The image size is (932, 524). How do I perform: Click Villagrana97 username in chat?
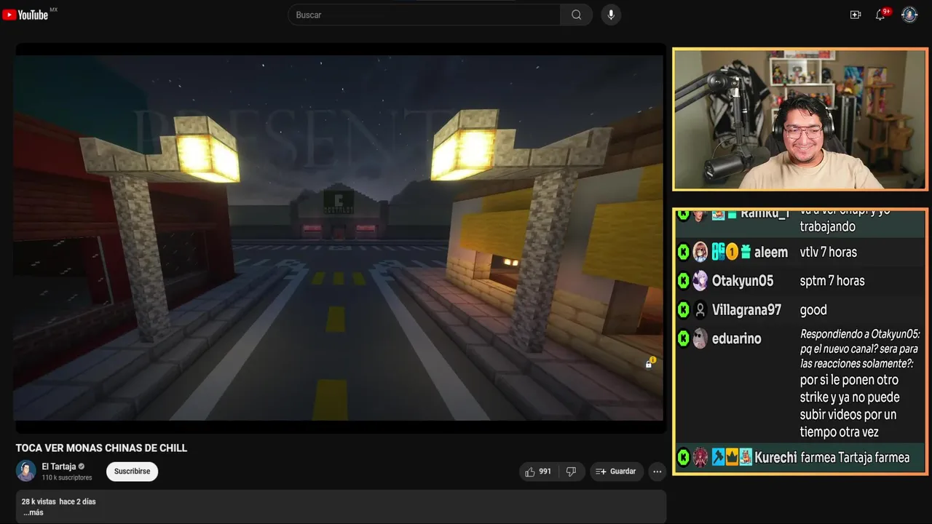(x=746, y=310)
